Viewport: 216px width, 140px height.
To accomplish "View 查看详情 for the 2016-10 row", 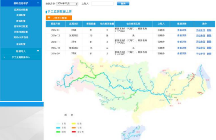I will point(182,48).
